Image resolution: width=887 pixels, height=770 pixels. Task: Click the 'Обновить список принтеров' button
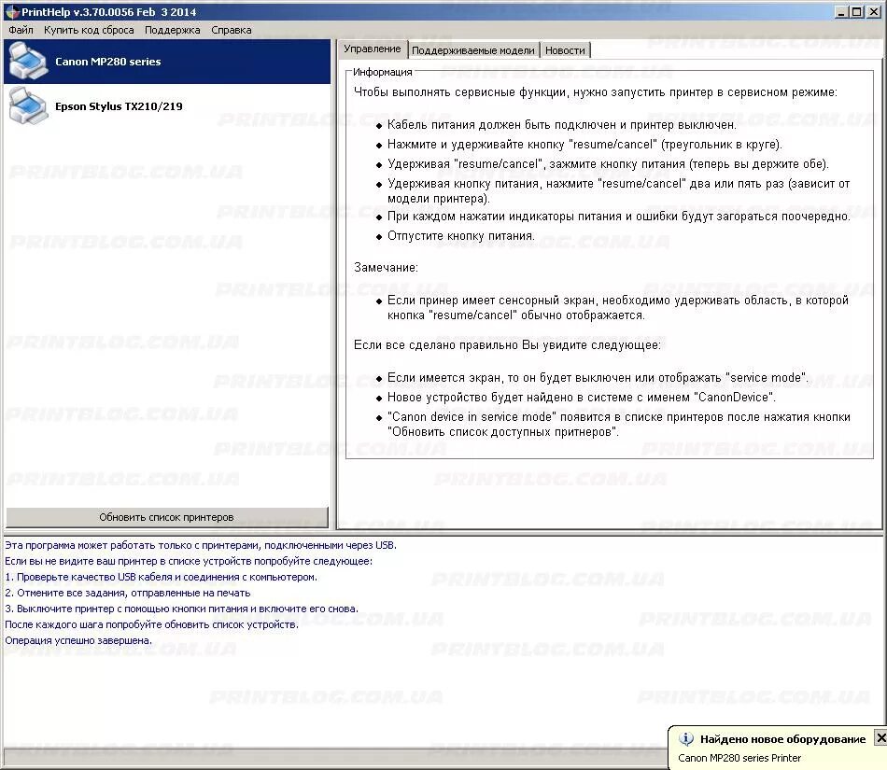pos(167,517)
